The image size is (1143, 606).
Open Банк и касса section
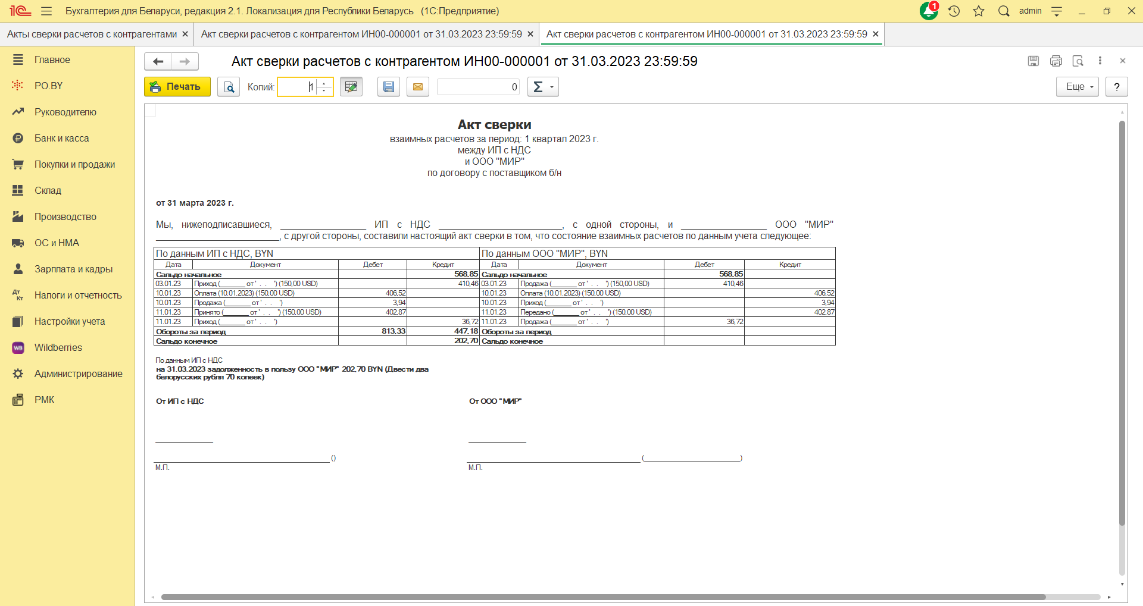[61, 138]
